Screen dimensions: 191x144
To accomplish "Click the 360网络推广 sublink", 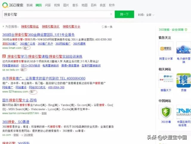I will 63,44.
